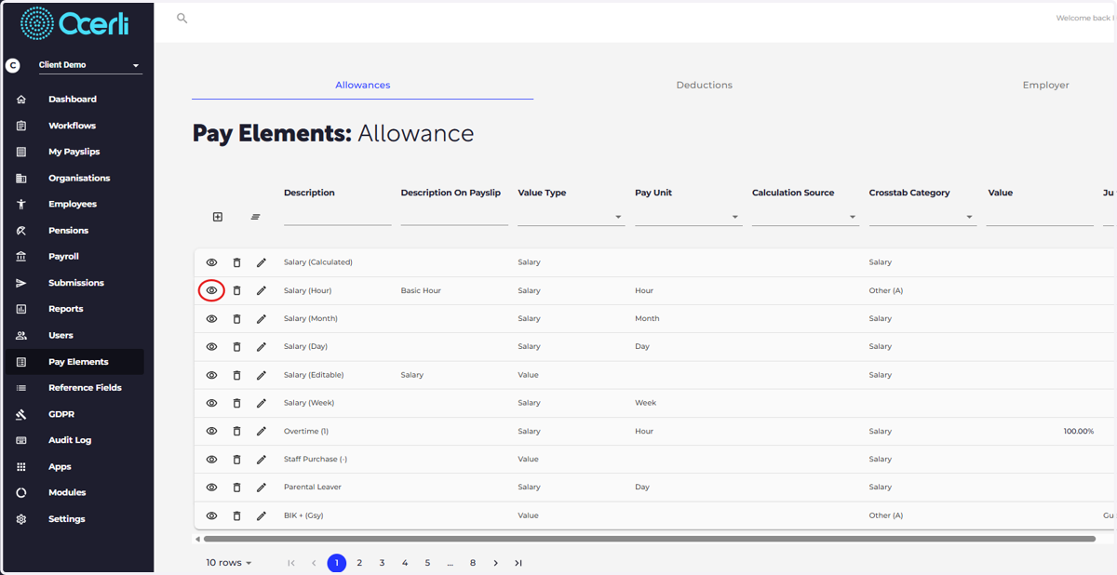Screen dimensions: 1117x575
Task: Edit the BIK + (Gsy) element
Action: (262, 515)
